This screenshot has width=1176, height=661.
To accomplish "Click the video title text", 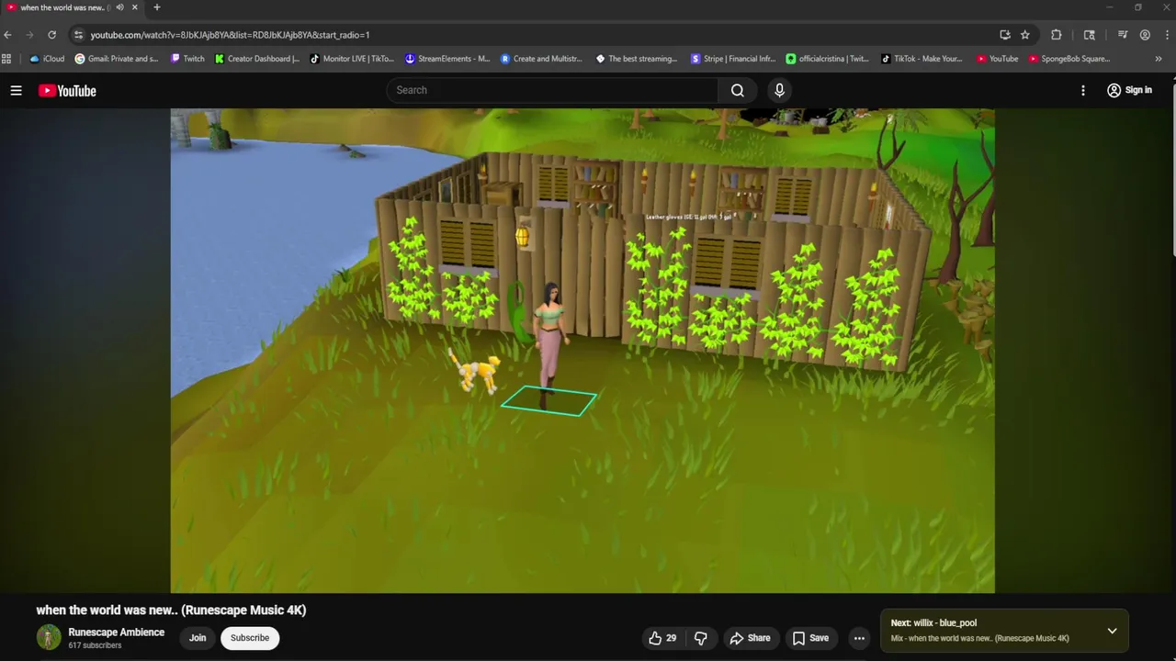I will (171, 610).
